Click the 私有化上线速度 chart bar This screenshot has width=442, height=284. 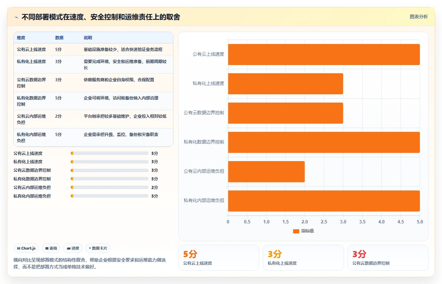(x=285, y=84)
